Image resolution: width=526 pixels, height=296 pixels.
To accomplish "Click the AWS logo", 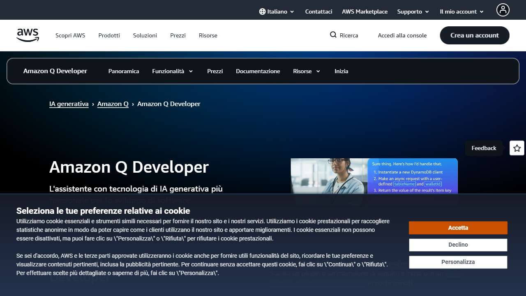I will (27, 35).
